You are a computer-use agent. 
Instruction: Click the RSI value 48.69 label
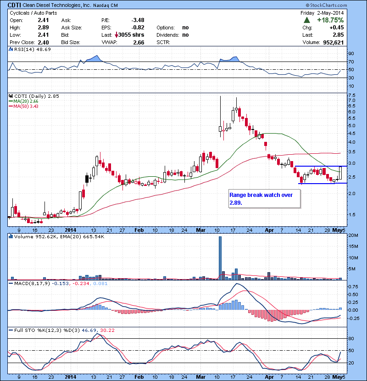coord(43,49)
